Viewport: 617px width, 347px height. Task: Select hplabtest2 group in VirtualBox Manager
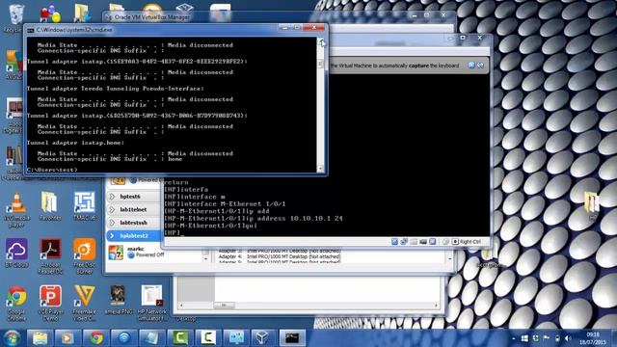click(134, 235)
